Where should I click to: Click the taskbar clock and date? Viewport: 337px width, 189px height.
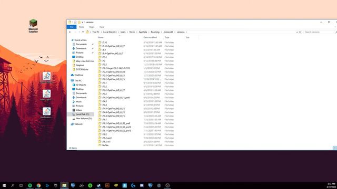point(331,185)
